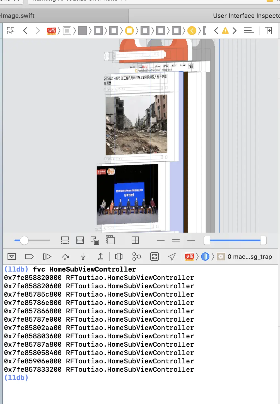
Task: Toggle breakpoints activation
Action: point(29,257)
